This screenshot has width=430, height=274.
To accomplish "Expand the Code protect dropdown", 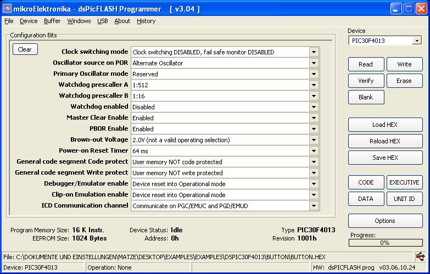I will pyautogui.click(x=314, y=162).
